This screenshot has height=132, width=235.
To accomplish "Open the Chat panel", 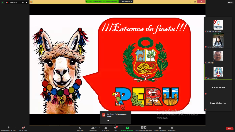I will (115, 128).
